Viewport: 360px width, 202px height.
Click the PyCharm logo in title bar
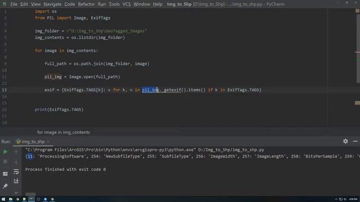coord(4,4)
